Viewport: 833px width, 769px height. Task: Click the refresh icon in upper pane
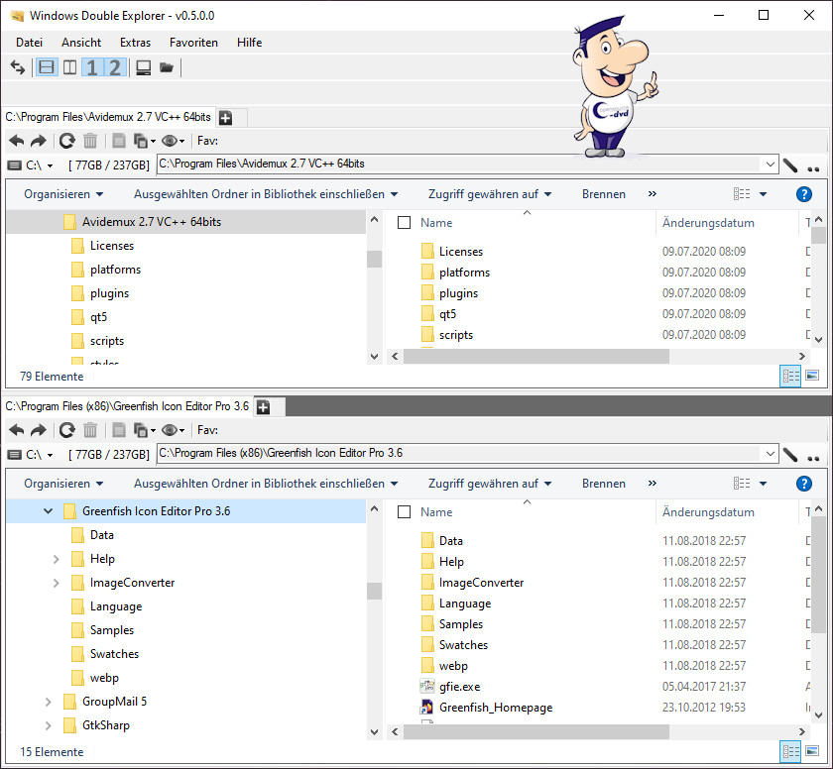pyautogui.click(x=66, y=142)
